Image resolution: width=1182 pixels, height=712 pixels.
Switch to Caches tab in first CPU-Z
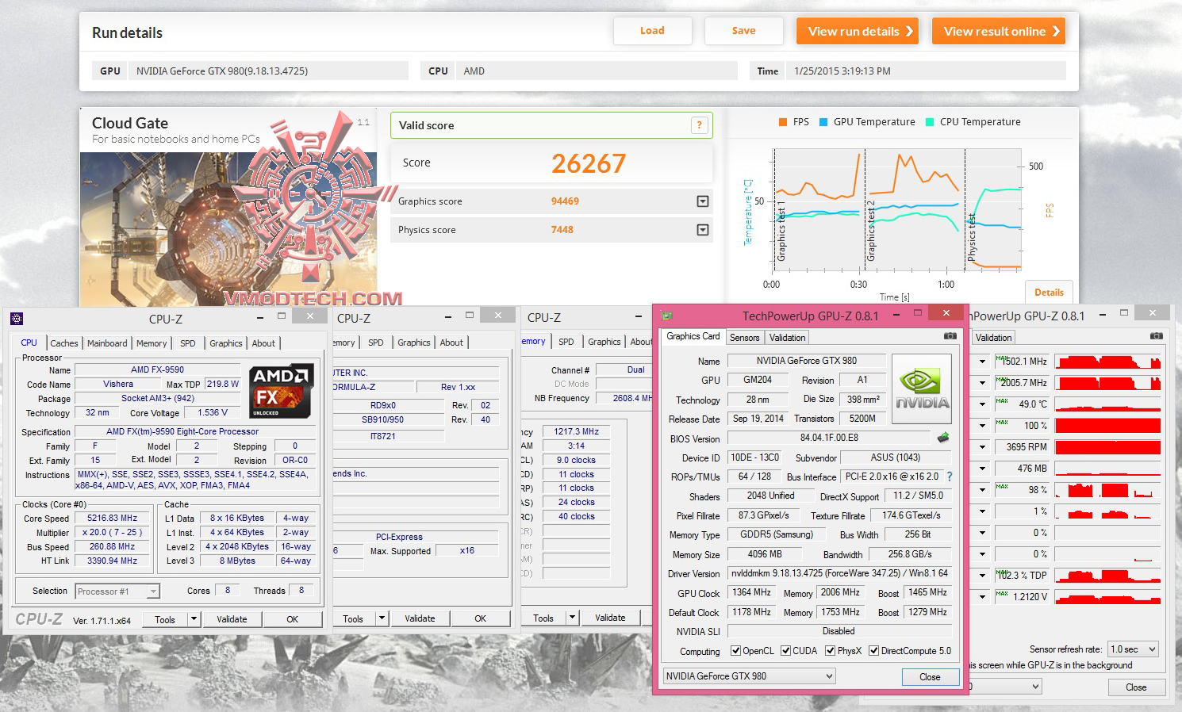(64, 343)
